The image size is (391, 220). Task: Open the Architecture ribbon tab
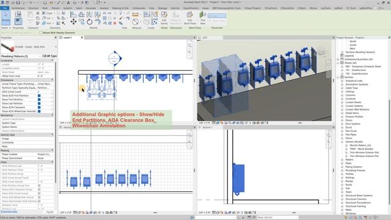click(x=18, y=8)
